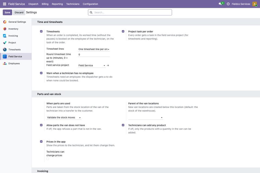Open the Validate the stock moves dropdown

tap(64, 117)
